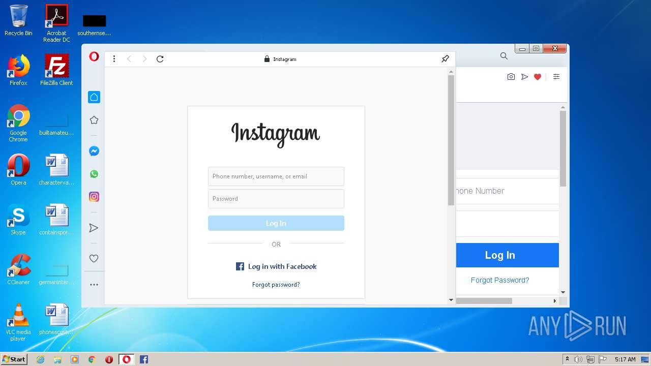Viewport: 651px width, 366px height.
Task: Click Facebook page vertical scrollbar thumb
Action: point(563,148)
